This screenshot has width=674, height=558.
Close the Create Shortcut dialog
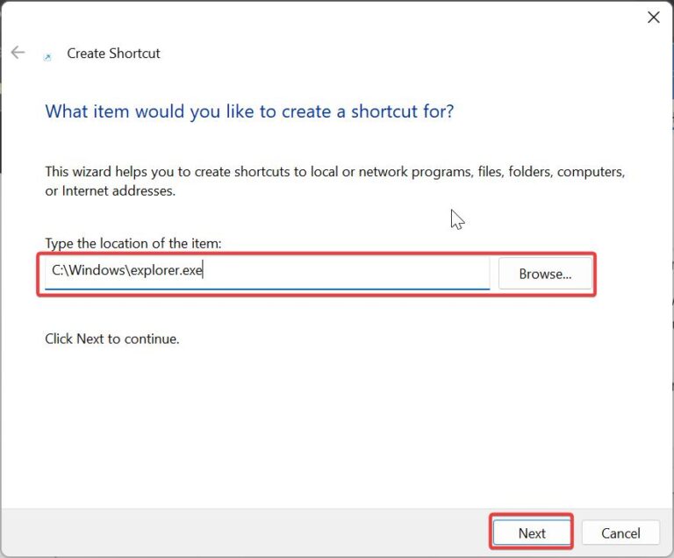pyautogui.click(x=653, y=18)
